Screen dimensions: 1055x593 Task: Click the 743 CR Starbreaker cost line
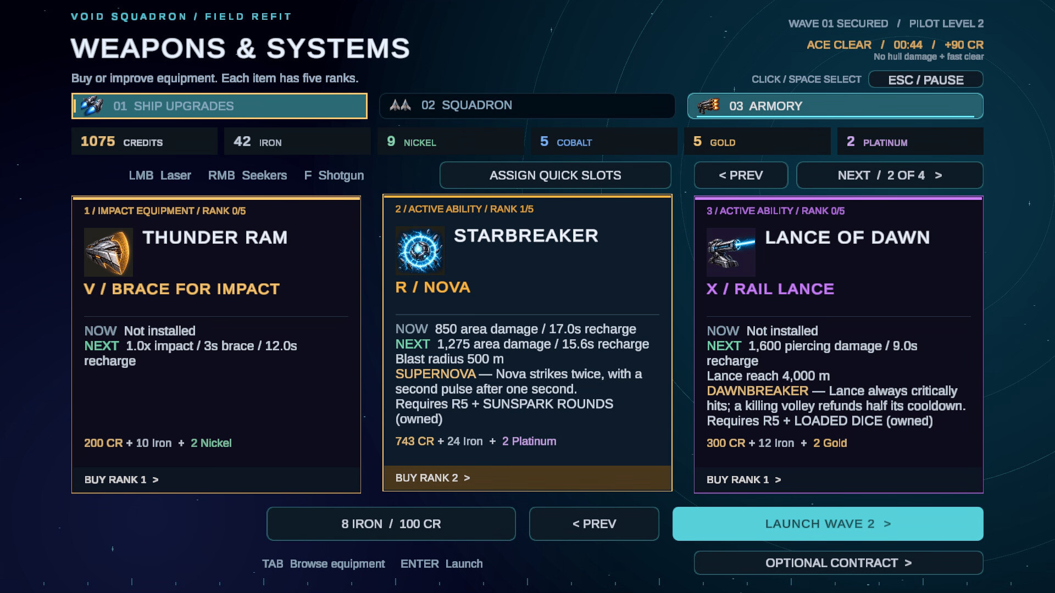(x=475, y=441)
